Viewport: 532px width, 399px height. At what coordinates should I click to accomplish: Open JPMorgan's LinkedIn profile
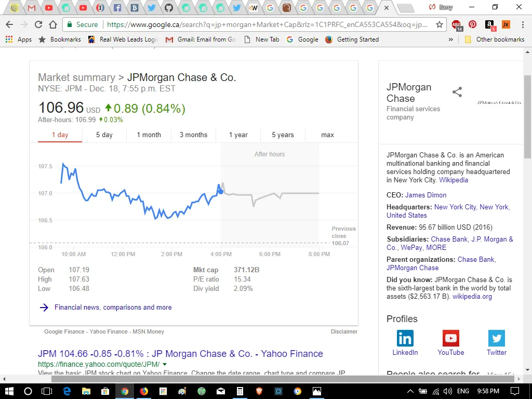click(405, 343)
